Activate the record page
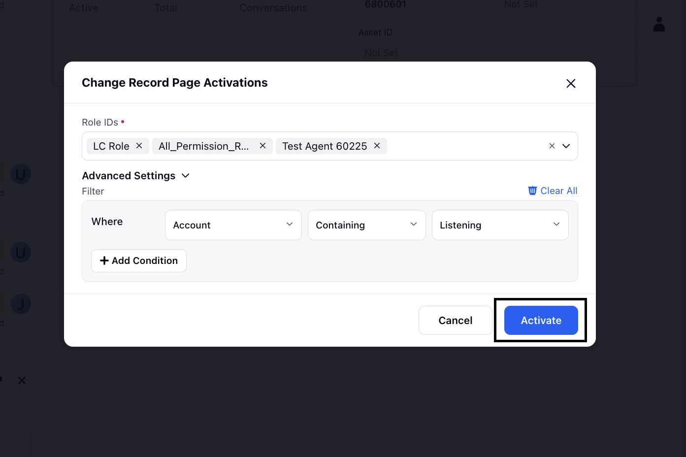Viewport: 686px width, 457px height. pyautogui.click(x=541, y=320)
